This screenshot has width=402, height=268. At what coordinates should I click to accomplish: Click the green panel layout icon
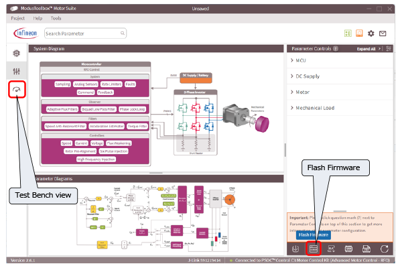[347, 33]
